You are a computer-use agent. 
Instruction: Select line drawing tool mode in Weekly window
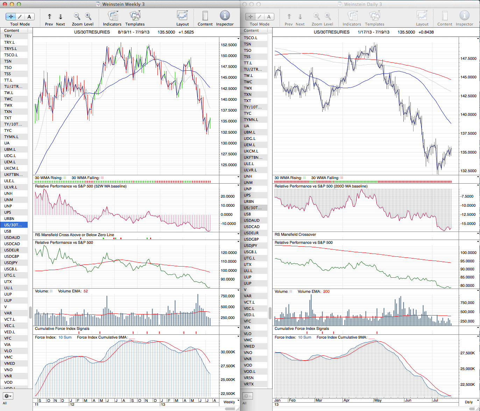pyautogui.click(x=20, y=16)
